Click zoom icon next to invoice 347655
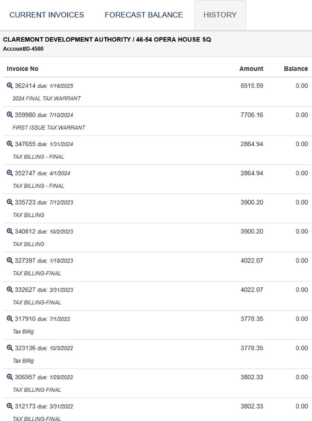The image size is (312, 421). pyautogui.click(x=10, y=144)
